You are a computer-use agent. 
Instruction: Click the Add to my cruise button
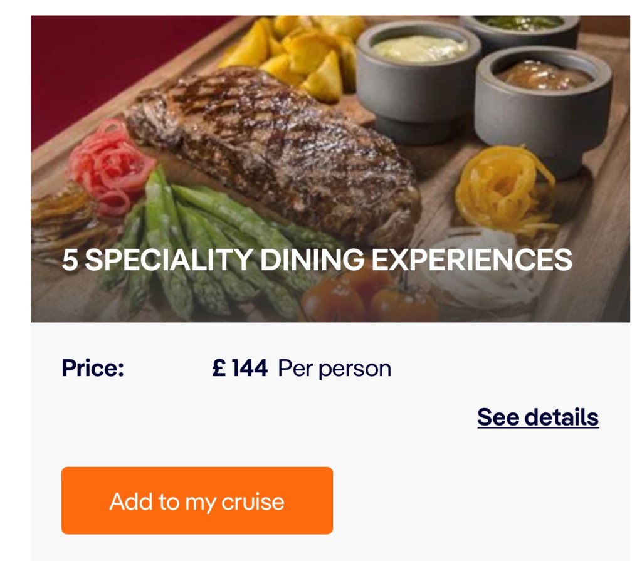(197, 501)
